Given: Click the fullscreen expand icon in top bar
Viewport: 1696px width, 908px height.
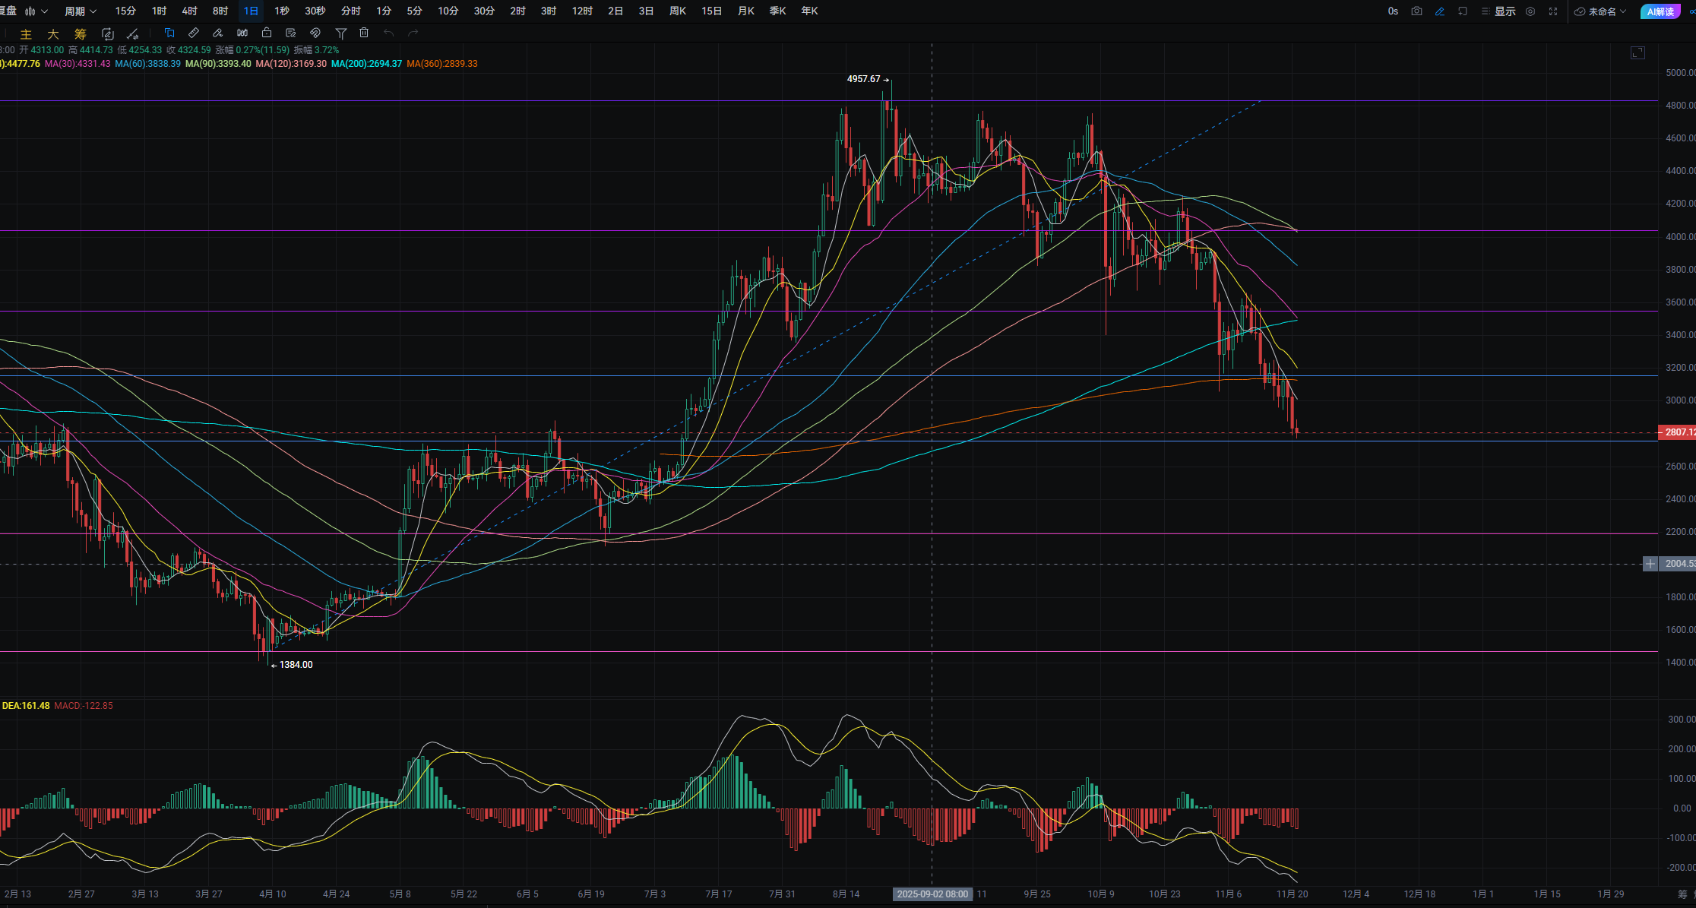Looking at the screenshot, I should pos(1553,11).
